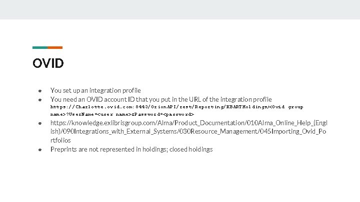Click the gray header band at top

[x=180, y=9]
